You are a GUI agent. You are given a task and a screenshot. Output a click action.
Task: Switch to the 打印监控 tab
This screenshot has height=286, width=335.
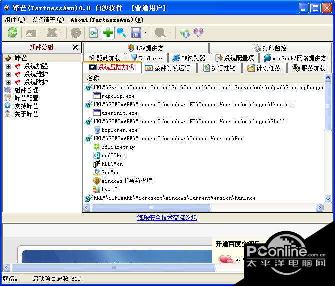pyautogui.click(x=270, y=48)
